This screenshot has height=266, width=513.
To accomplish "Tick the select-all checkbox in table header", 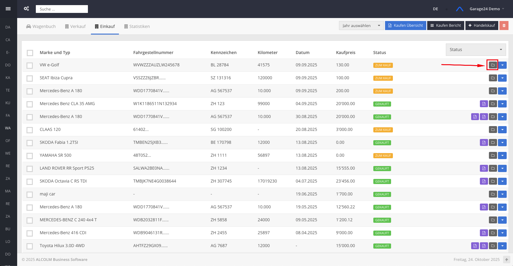I will click(x=30, y=53).
